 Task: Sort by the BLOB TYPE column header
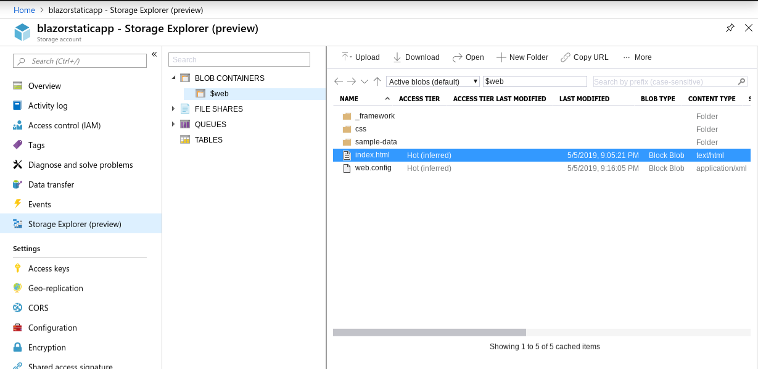pos(658,99)
